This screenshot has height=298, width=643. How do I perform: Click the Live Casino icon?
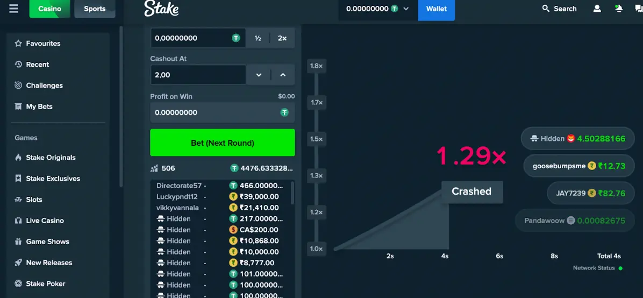[18, 221]
